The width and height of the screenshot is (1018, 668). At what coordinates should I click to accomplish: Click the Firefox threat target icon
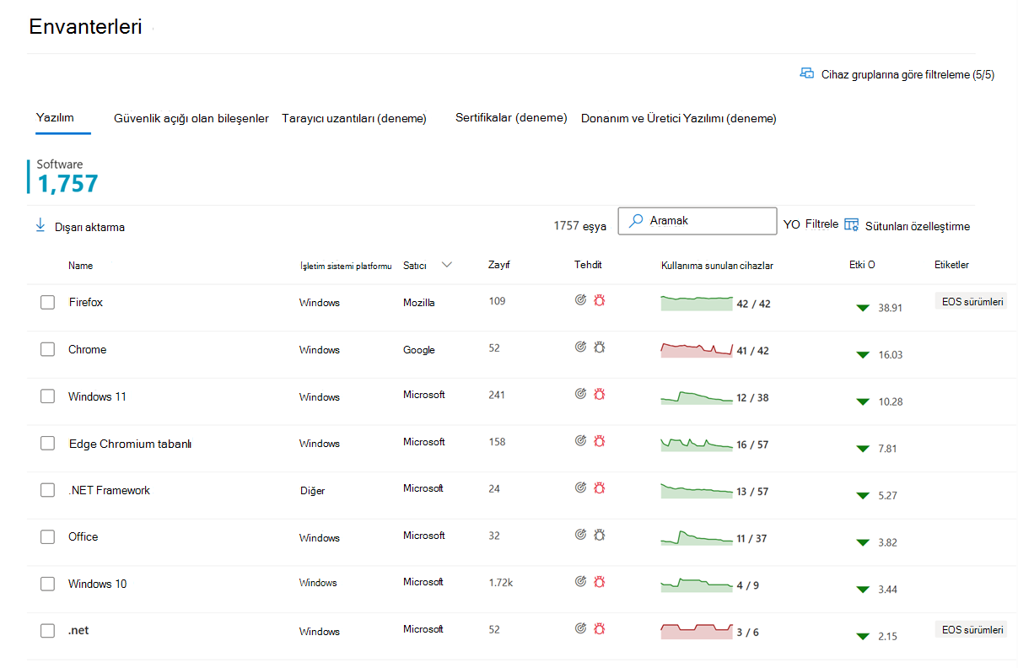tap(580, 299)
